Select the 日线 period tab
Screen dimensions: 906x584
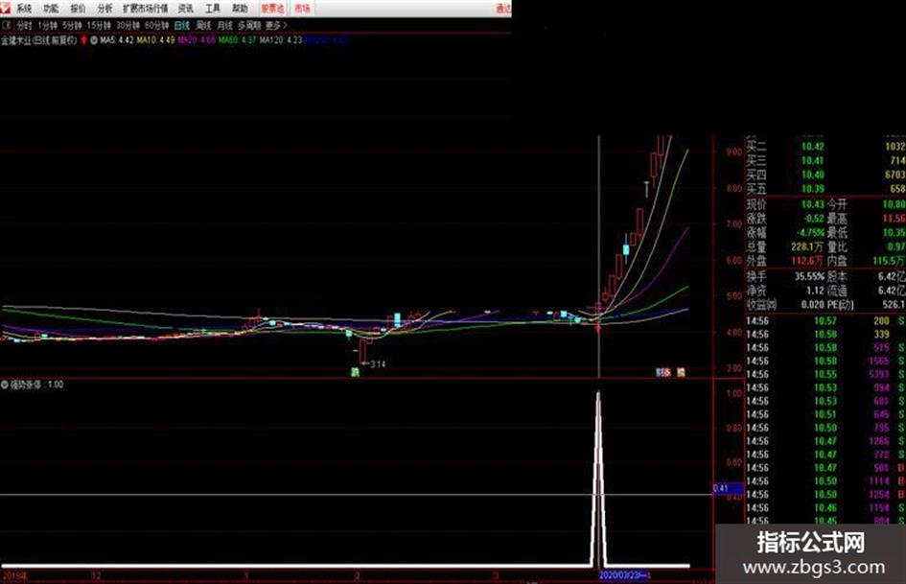182,26
